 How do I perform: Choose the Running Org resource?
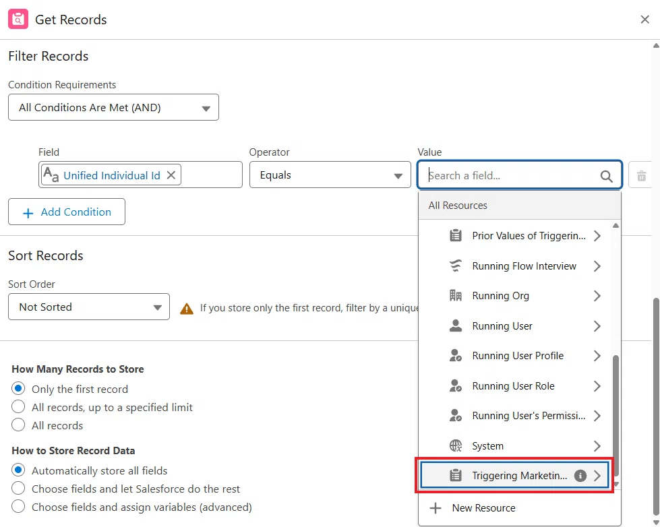click(x=516, y=296)
